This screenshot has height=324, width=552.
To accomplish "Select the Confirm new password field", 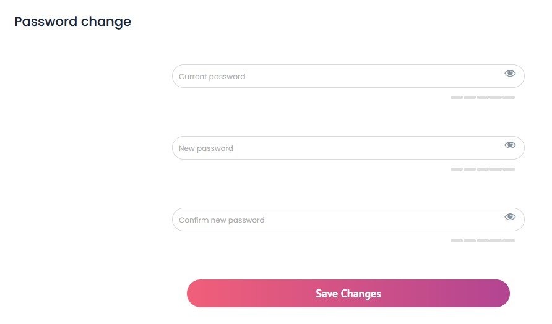I will coord(334,220).
